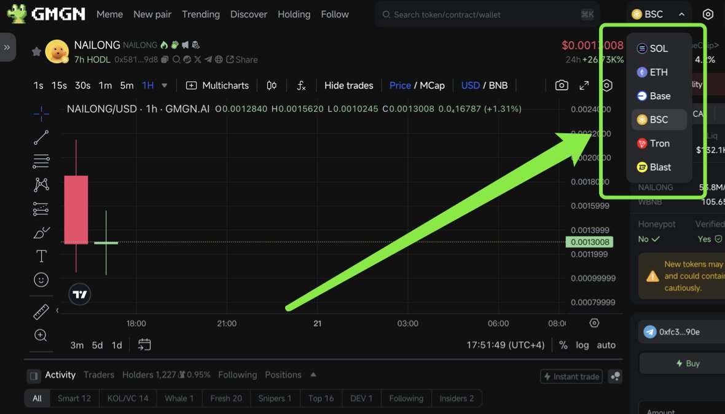Image resolution: width=725 pixels, height=414 pixels.
Task: Select the zoom in tool
Action: click(41, 335)
